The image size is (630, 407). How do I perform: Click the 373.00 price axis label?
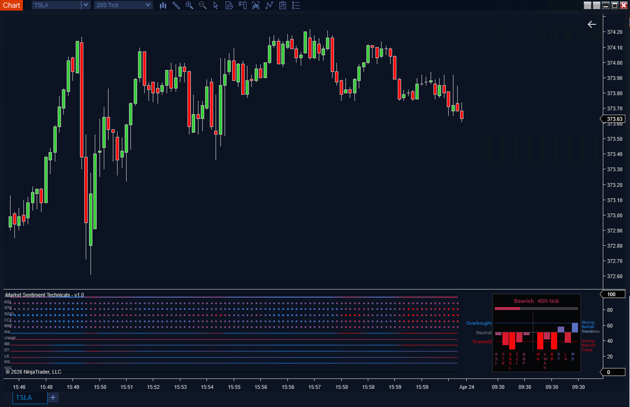coord(614,215)
